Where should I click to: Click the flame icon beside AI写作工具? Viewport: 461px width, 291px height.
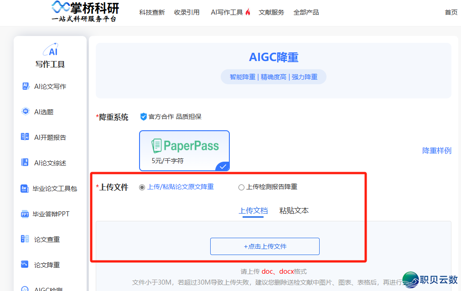tap(248, 12)
